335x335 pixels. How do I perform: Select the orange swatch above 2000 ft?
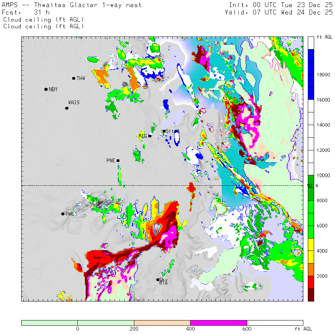tap(311, 269)
